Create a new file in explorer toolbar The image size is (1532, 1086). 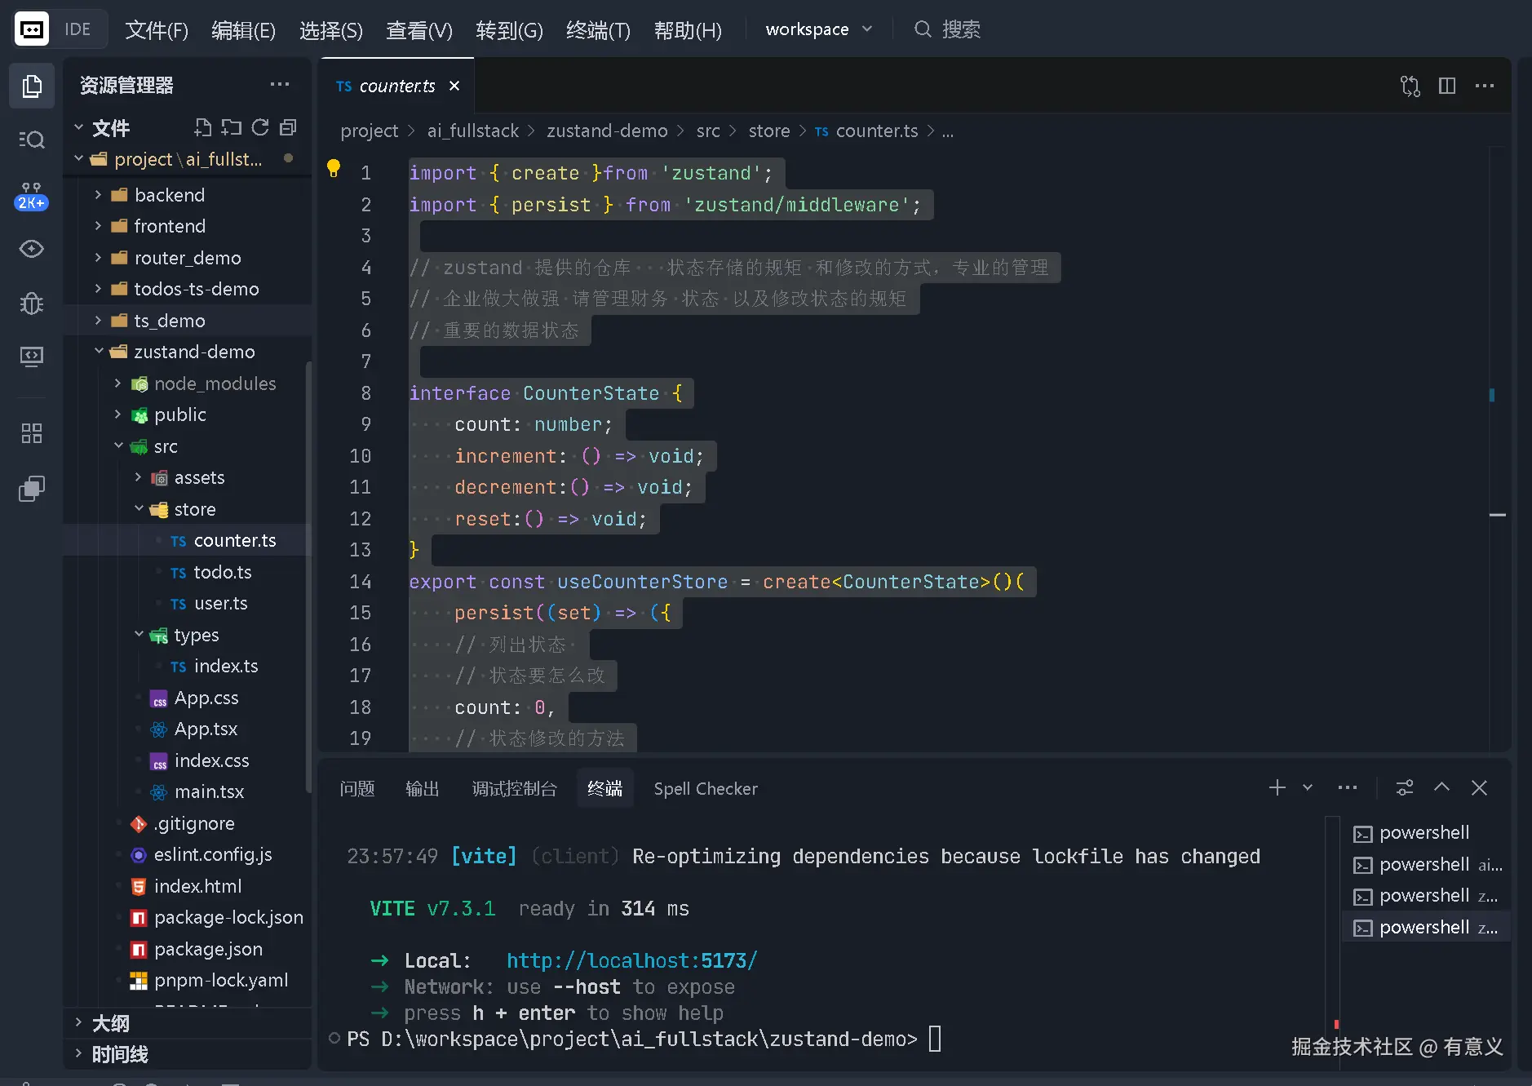[202, 127]
